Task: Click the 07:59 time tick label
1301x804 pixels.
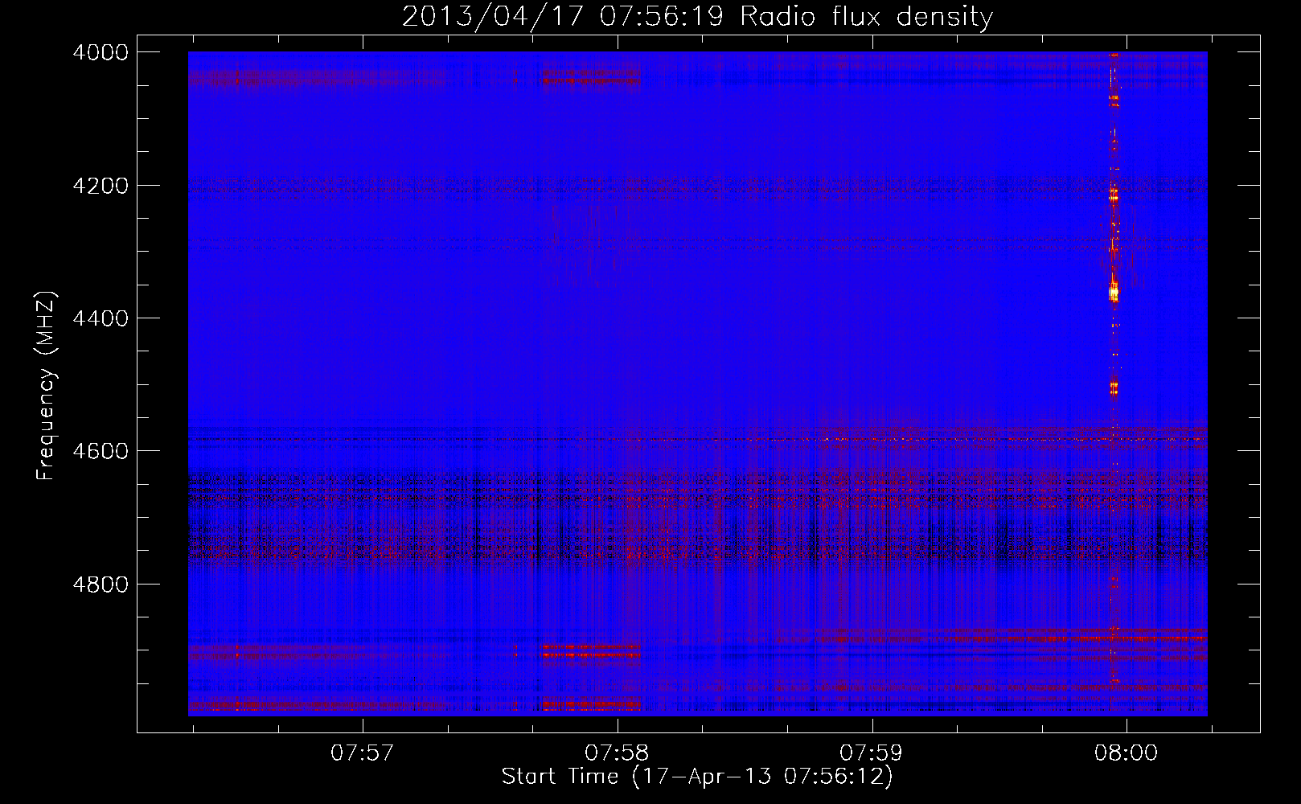Action: [x=871, y=753]
